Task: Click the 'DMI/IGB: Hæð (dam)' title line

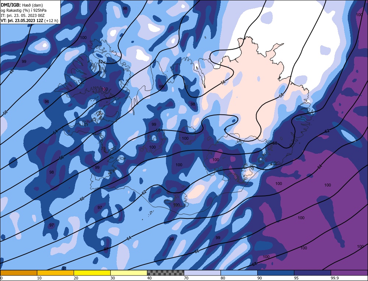Action: point(22,5)
